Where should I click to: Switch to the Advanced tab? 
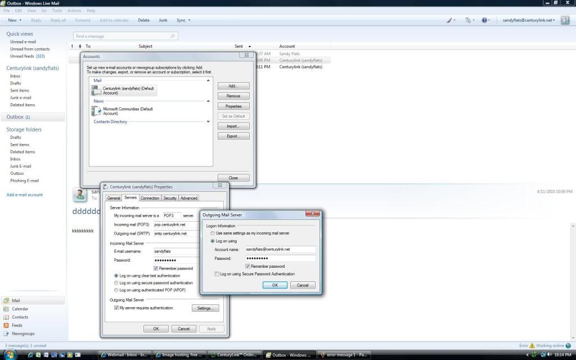189,198
